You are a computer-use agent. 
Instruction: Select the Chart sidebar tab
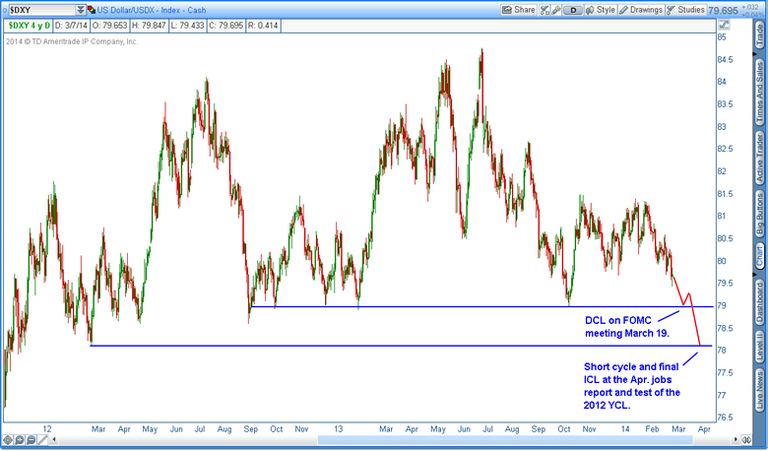point(759,256)
